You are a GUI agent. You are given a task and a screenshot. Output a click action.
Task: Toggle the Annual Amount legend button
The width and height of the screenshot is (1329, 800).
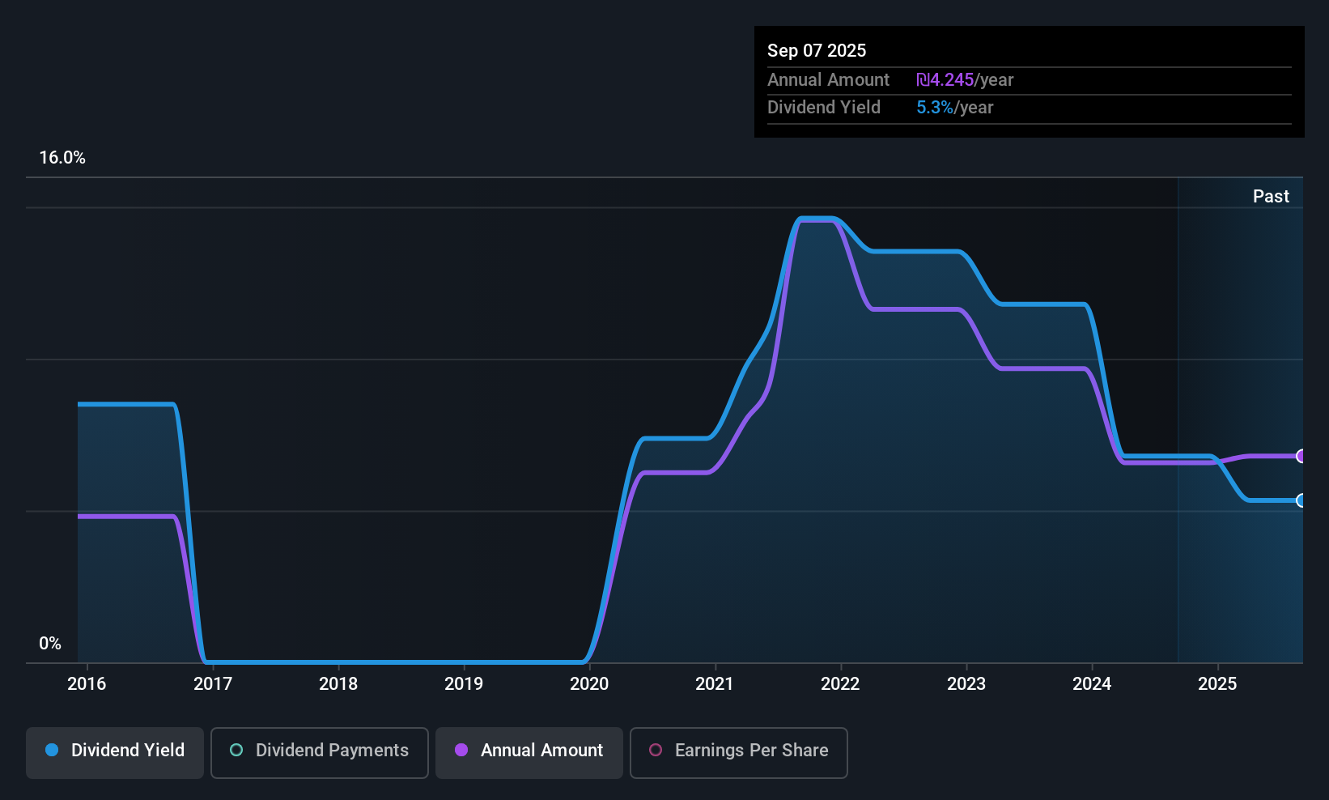pos(529,752)
